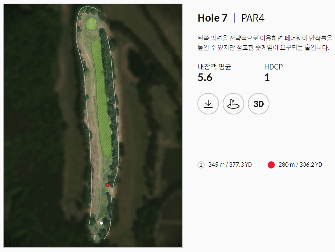Image resolution: width=335 pixels, height=252 pixels.
Task: Switch to the 3D hole view
Action: coord(259,104)
